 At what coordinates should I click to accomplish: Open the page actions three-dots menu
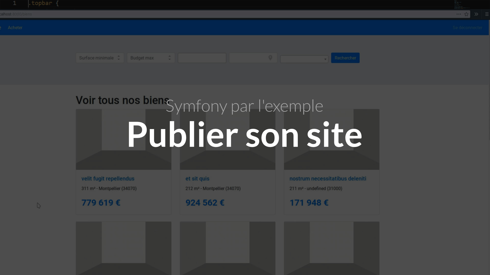[459, 14]
